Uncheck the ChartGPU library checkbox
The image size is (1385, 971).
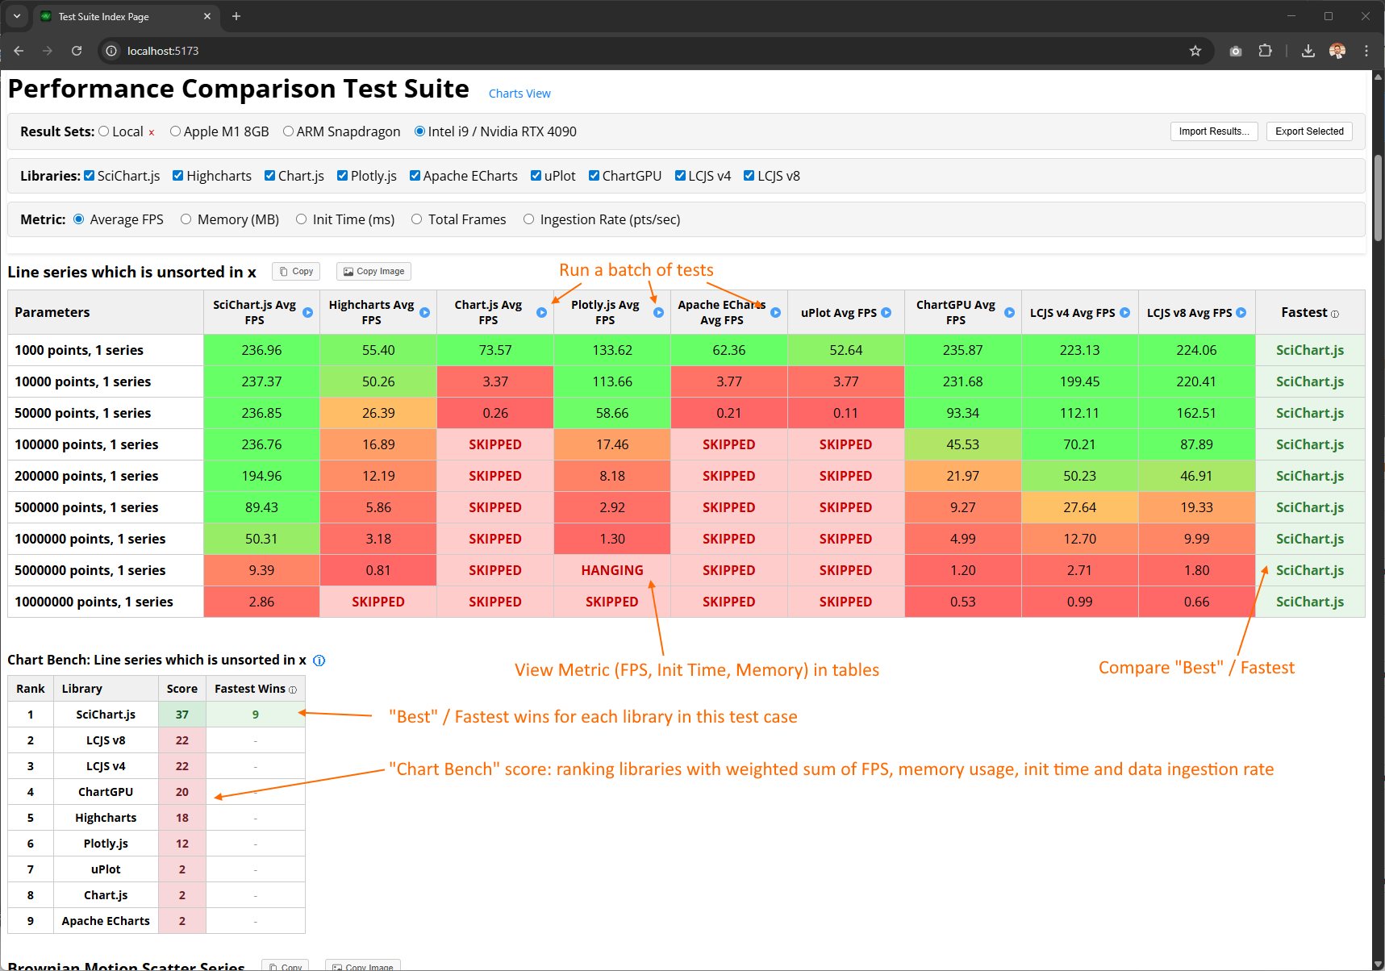594,175
